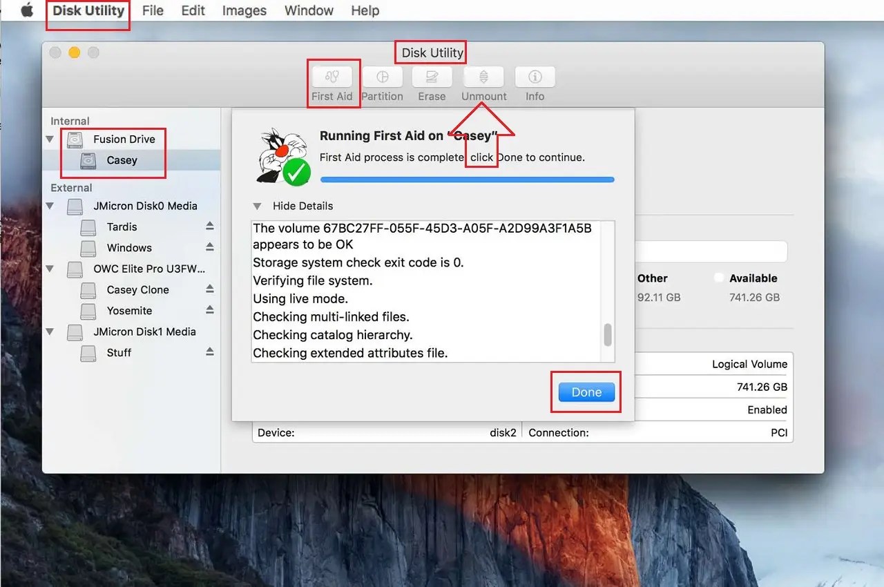Select the Partition tool

pos(383,81)
